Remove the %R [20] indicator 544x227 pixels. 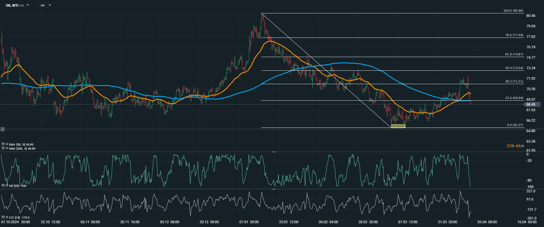point(7,185)
